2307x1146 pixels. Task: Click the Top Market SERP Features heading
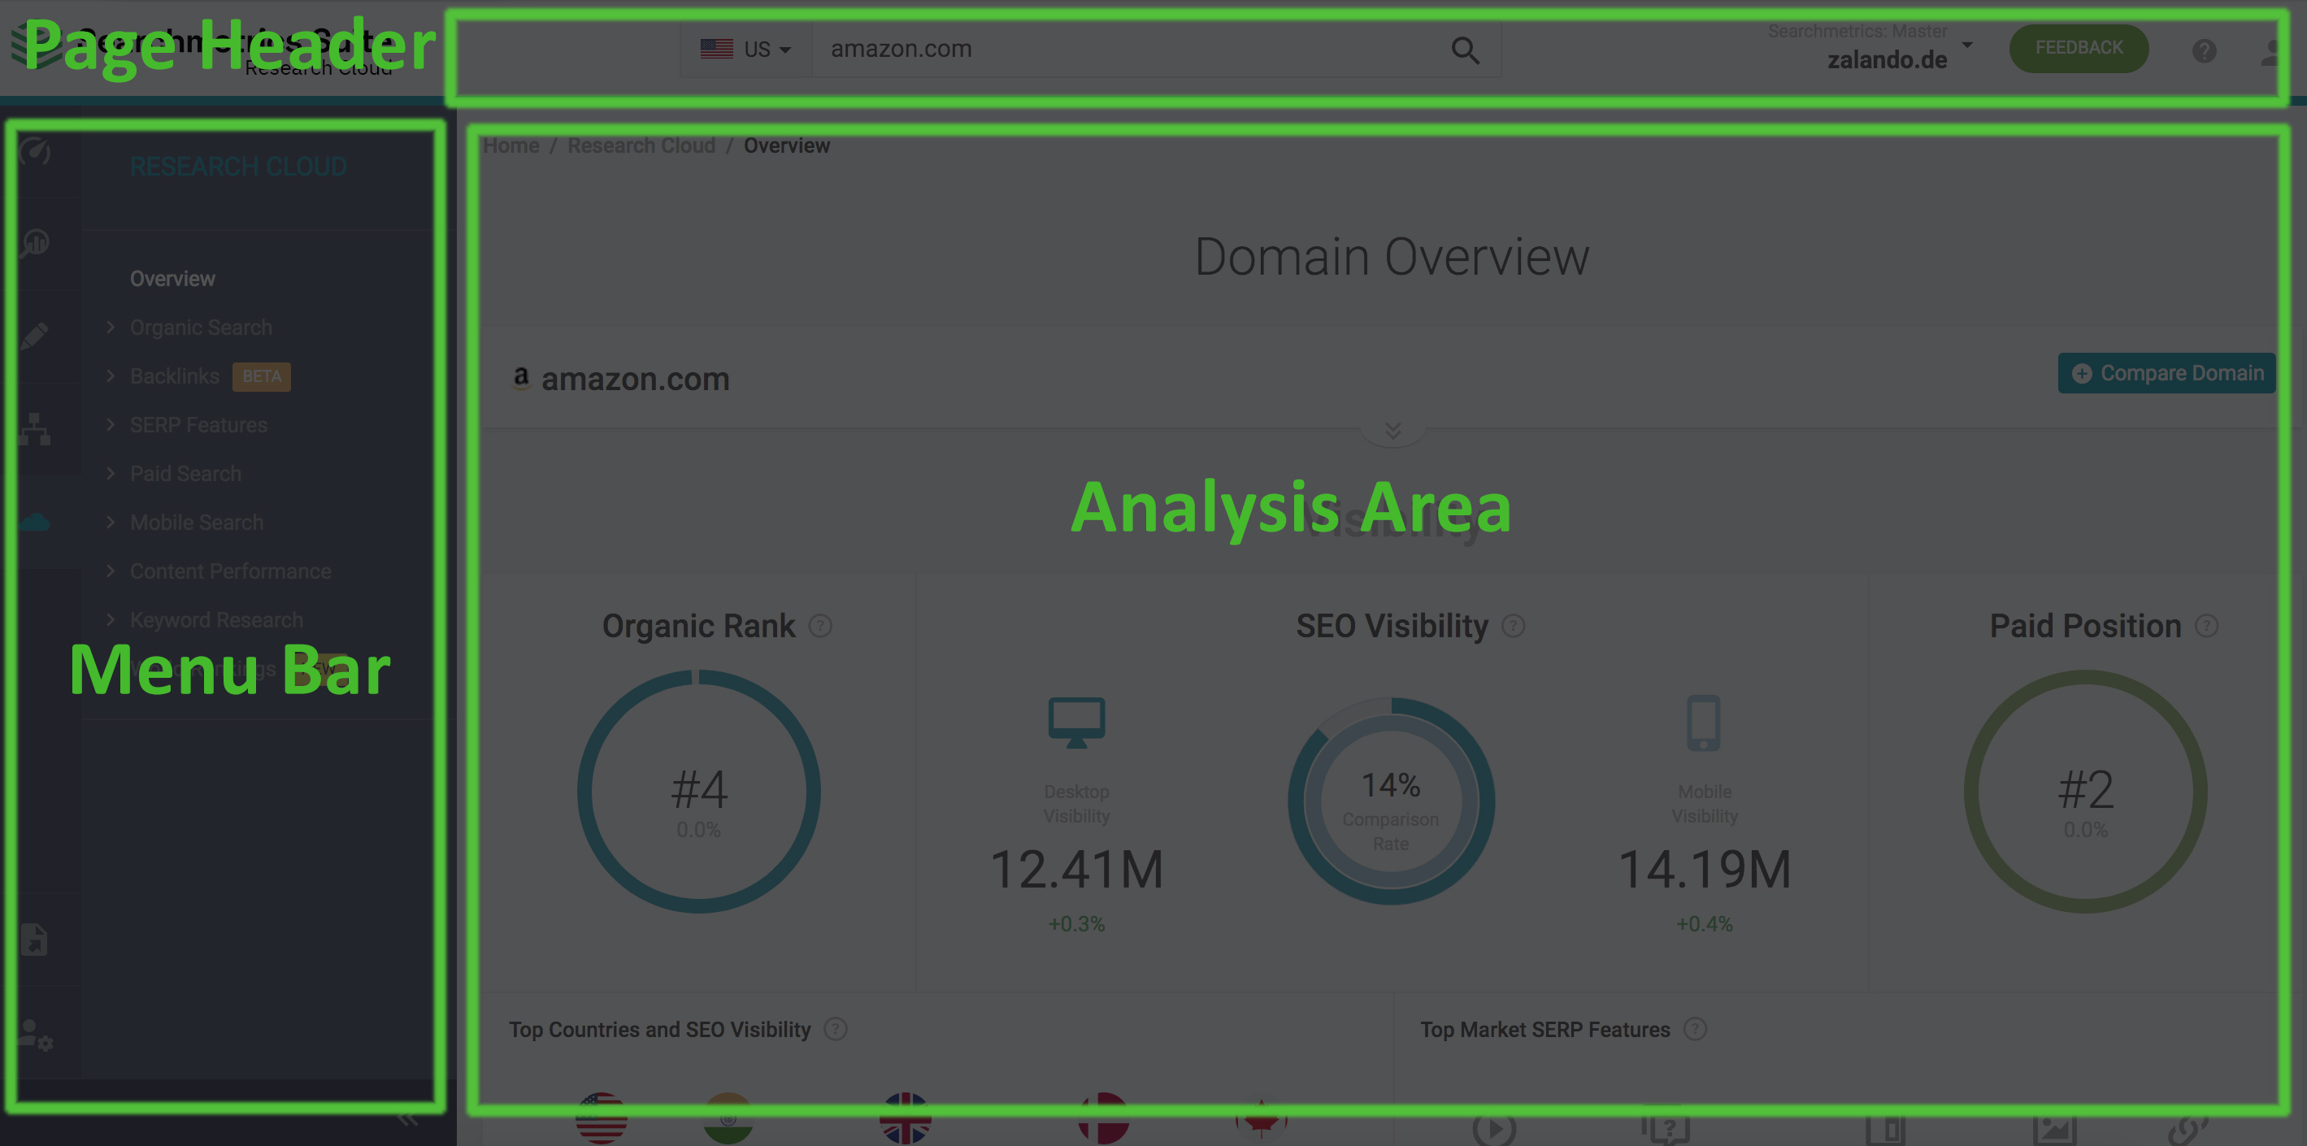(1545, 1030)
